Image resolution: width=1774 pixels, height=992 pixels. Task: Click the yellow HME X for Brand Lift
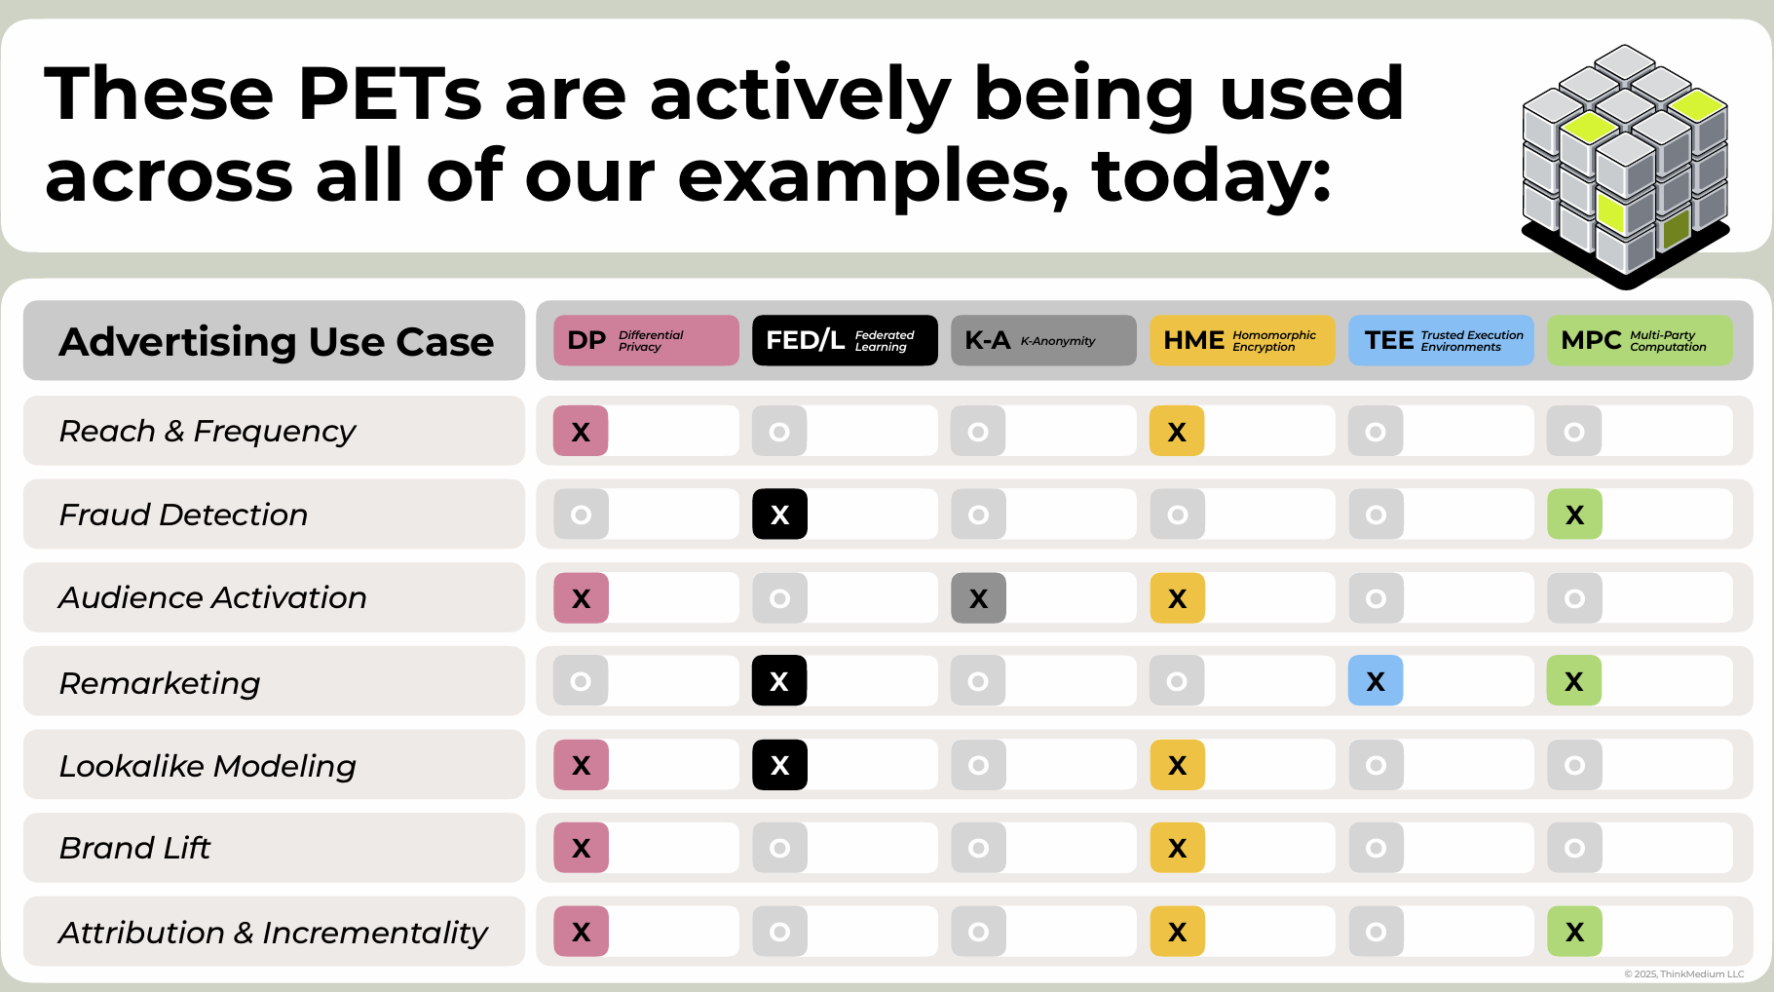[1177, 848]
